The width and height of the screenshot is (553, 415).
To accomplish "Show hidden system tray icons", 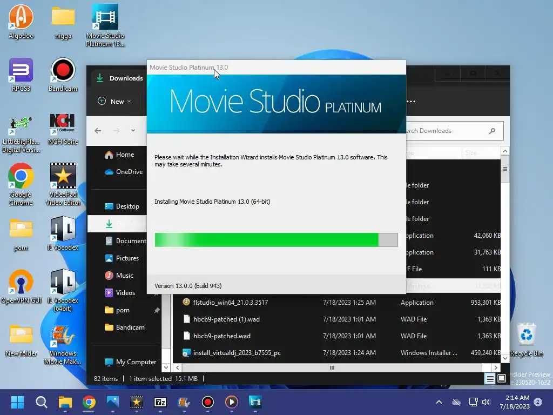I will point(439,402).
